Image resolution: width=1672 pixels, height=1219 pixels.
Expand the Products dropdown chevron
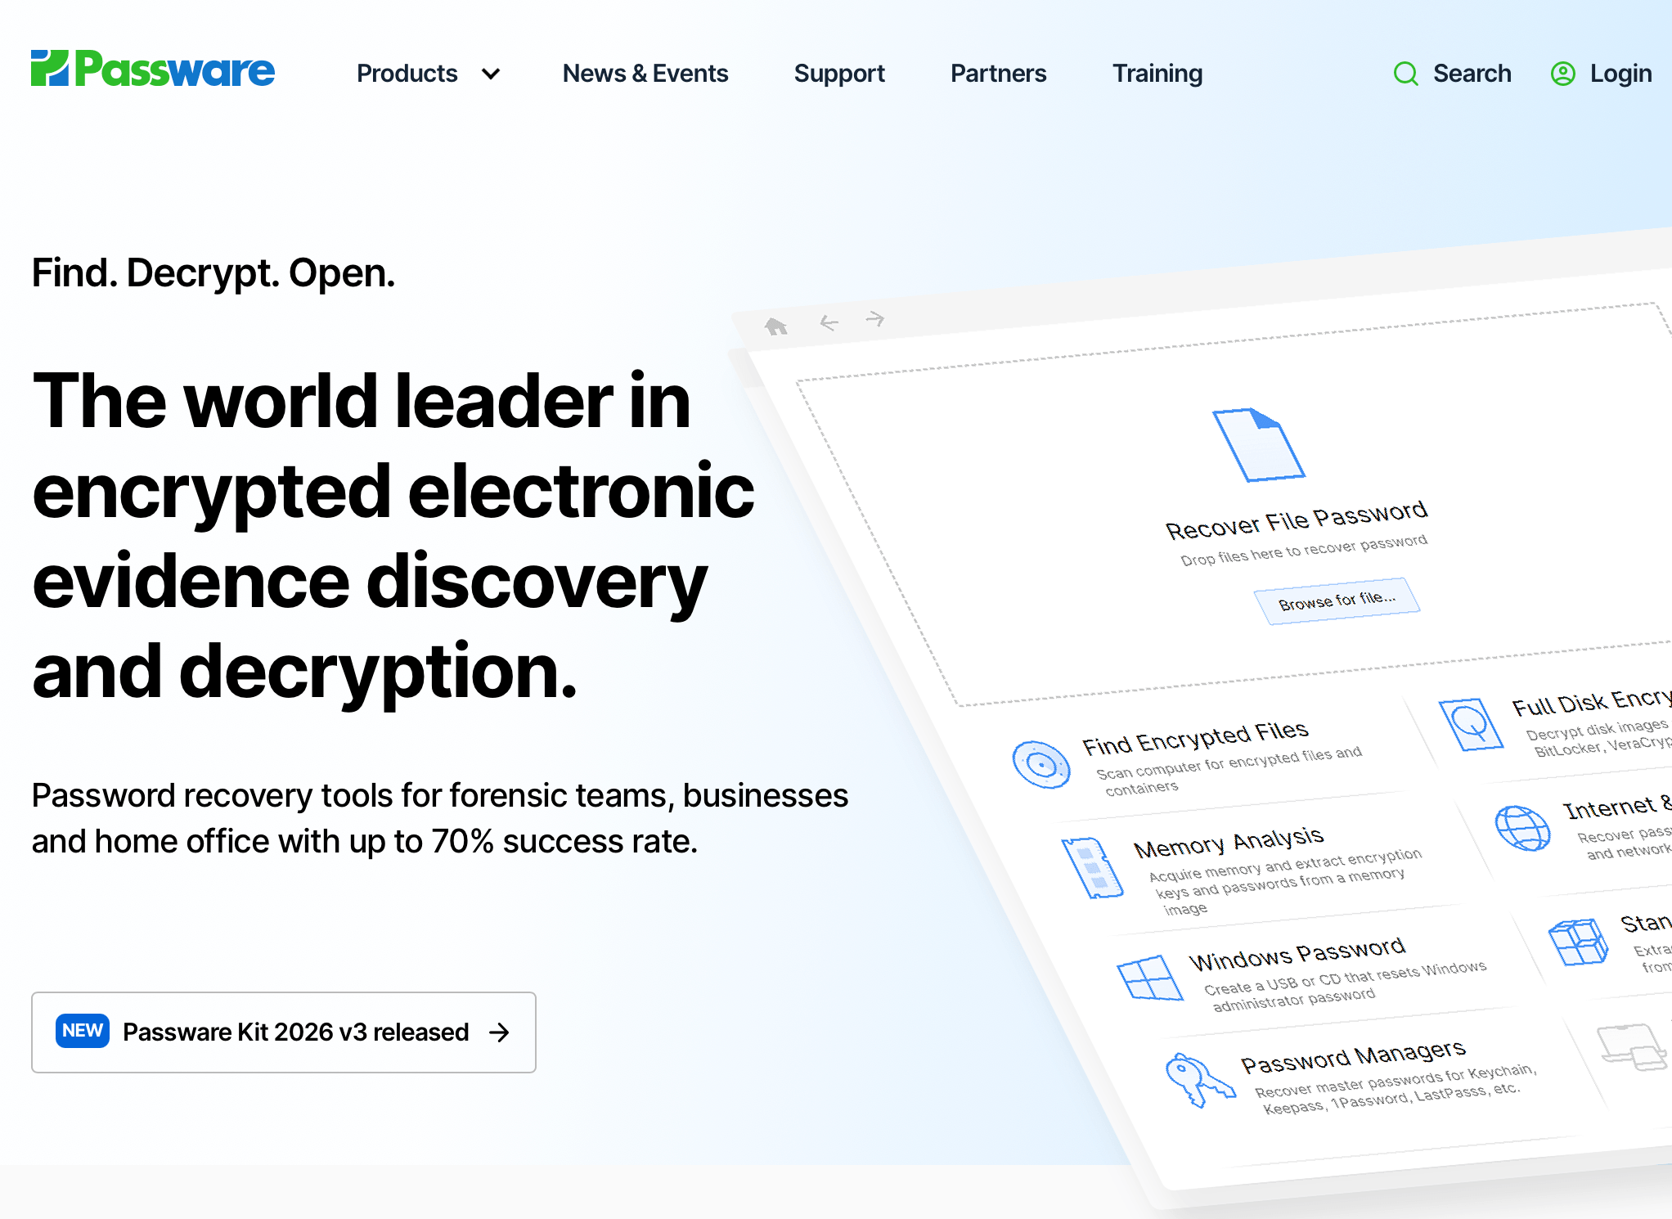(x=491, y=74)
